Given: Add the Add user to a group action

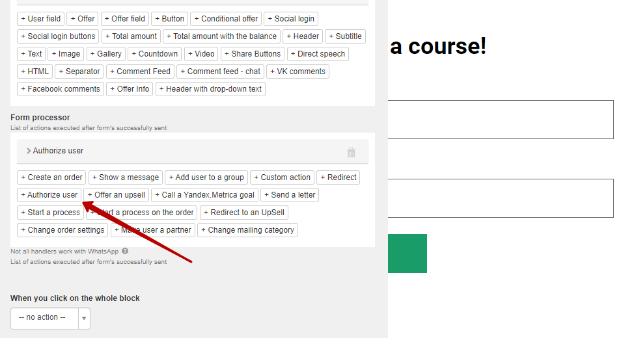Looking at the screenshot, I should (206, 177).
